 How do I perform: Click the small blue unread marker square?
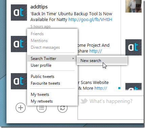tap(119, 88)
